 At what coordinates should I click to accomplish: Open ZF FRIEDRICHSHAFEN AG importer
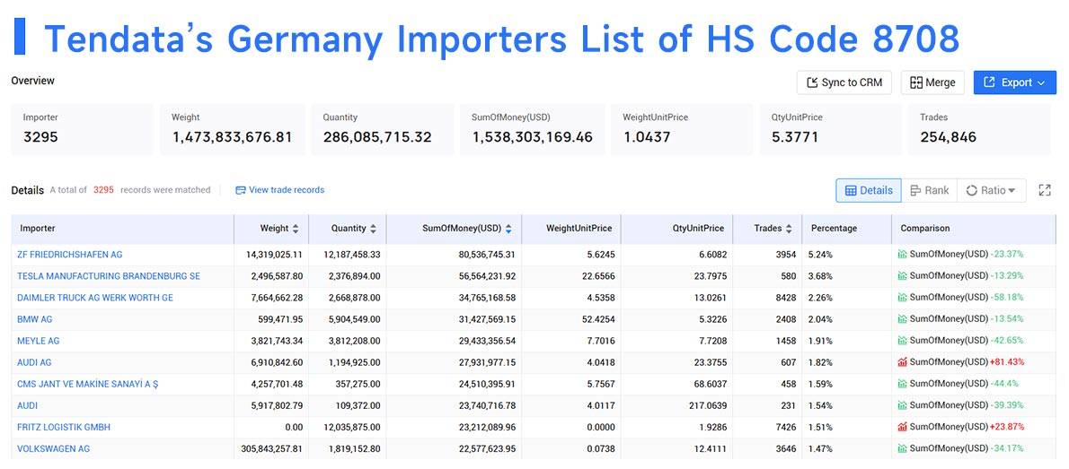(x=69, y=255)
